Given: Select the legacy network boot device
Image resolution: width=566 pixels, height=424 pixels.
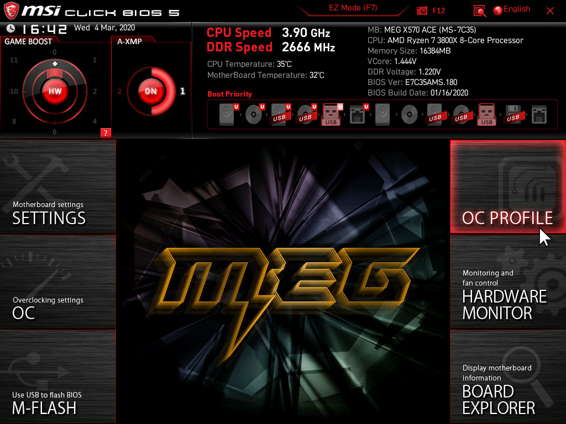Looking at the screenshot, I should (x=539, y=115).
